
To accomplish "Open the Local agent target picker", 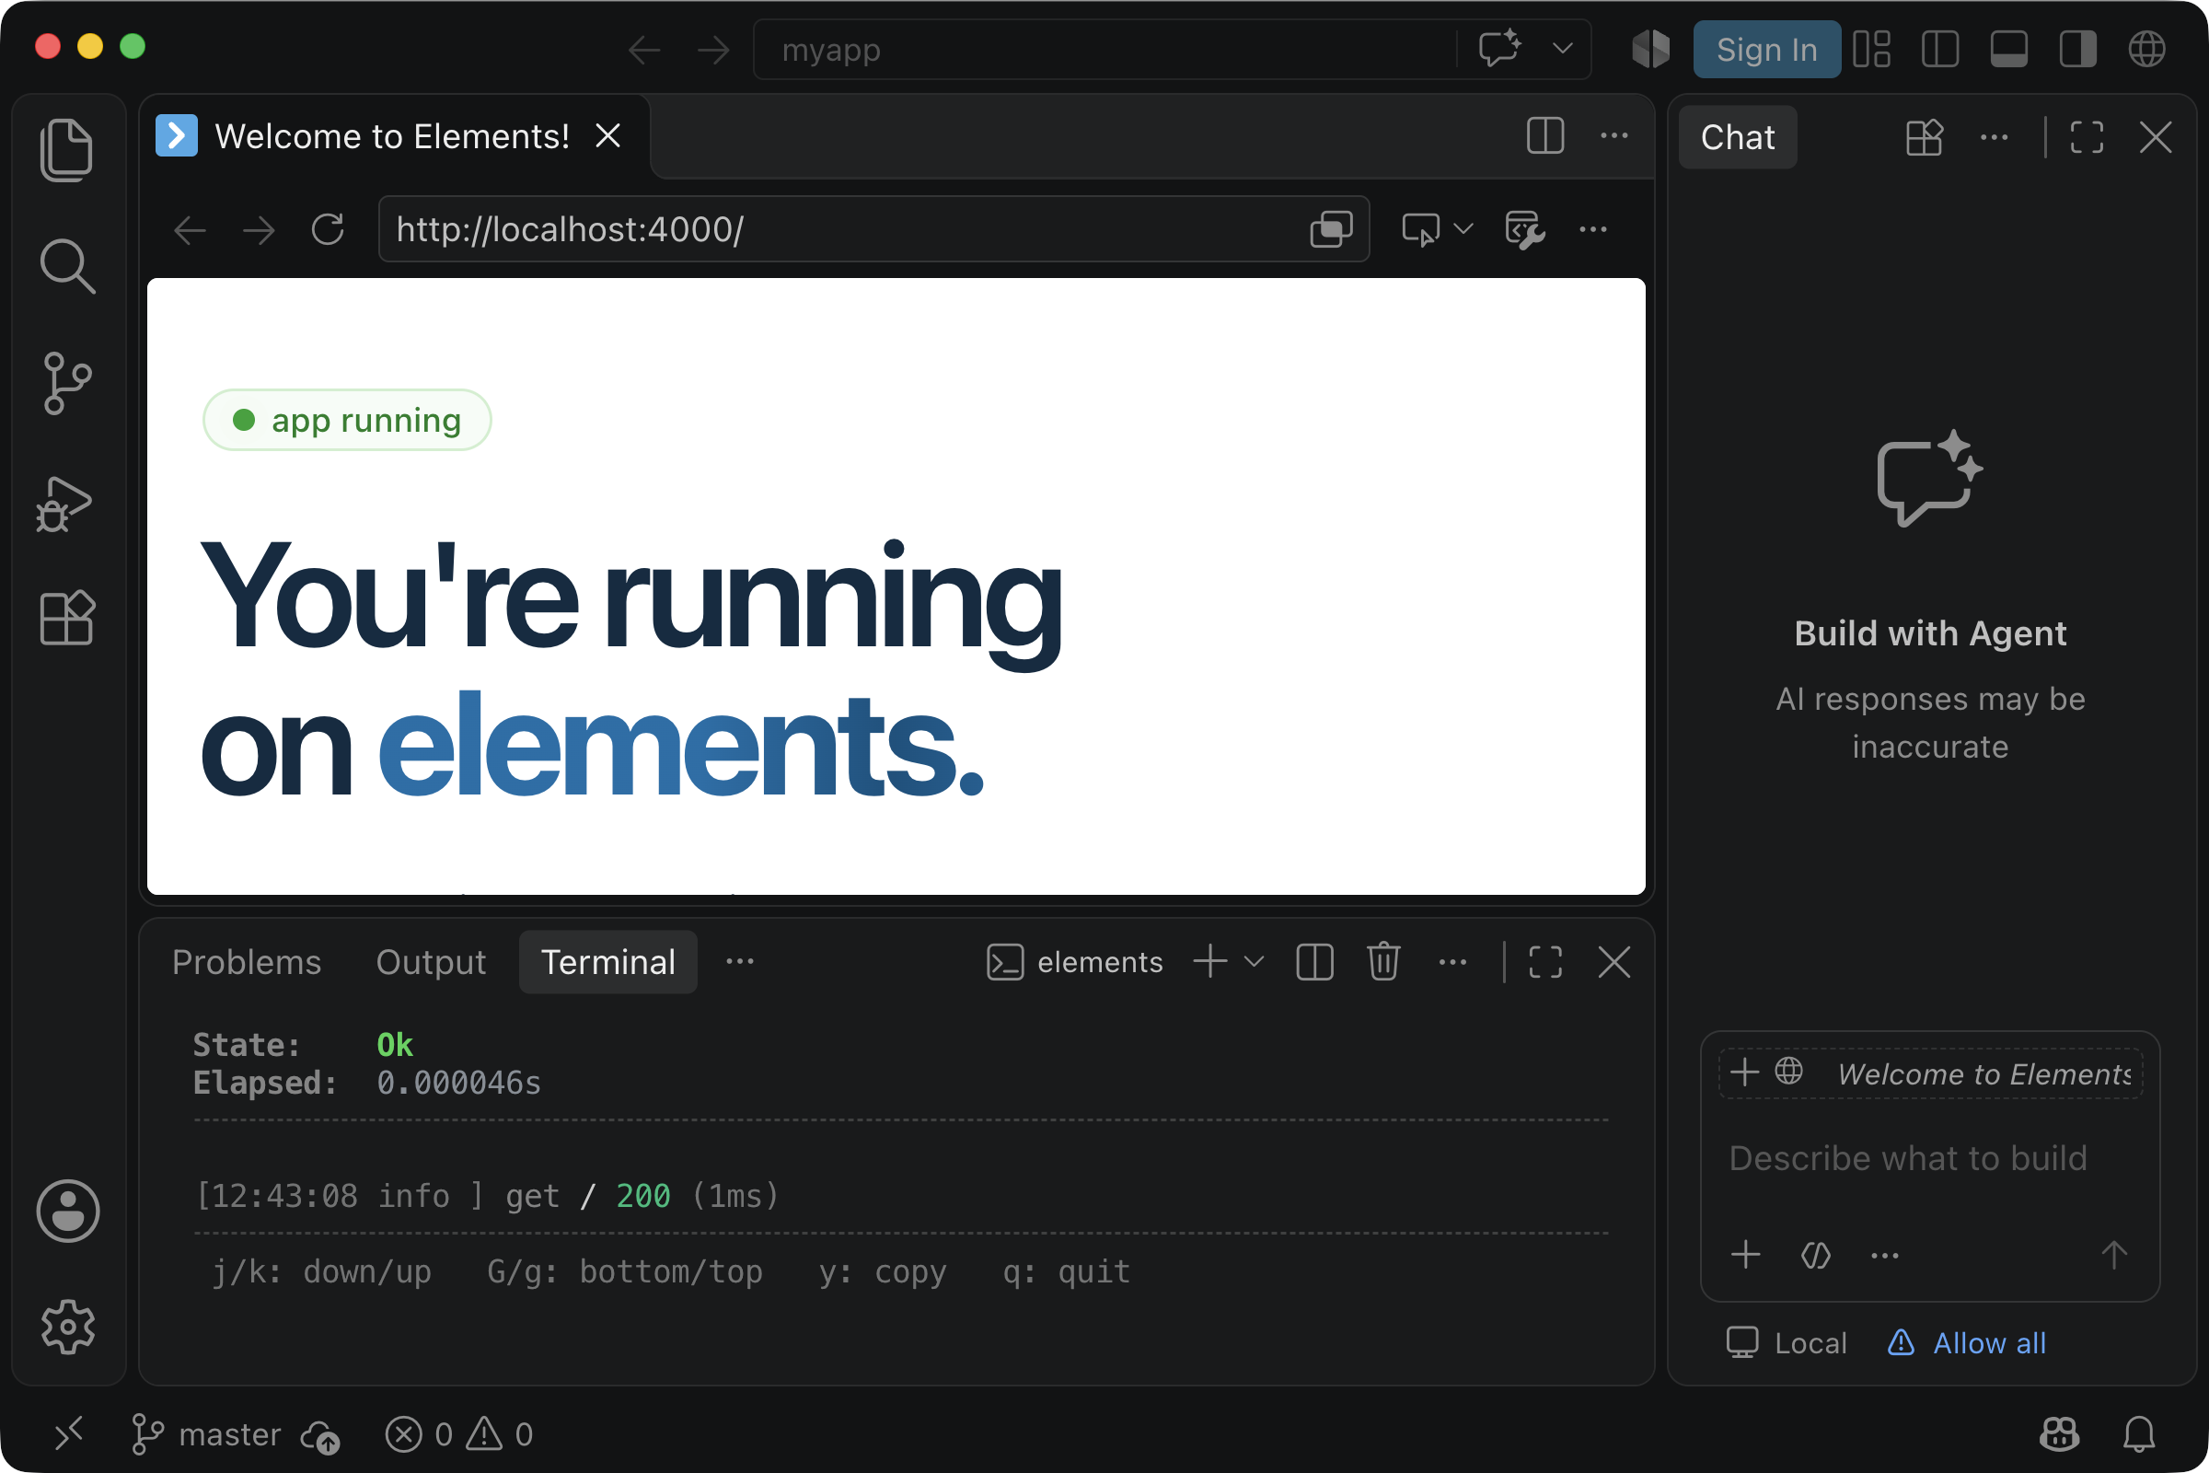I will [x=1787, y=1342].
